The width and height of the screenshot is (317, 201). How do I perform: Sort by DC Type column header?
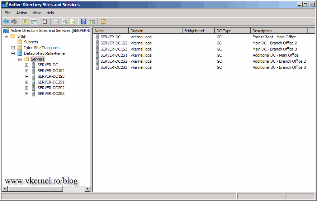pos(232,31)
